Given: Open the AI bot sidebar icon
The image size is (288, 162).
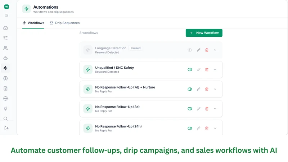Looking at the screenshot, I should 5,58.
